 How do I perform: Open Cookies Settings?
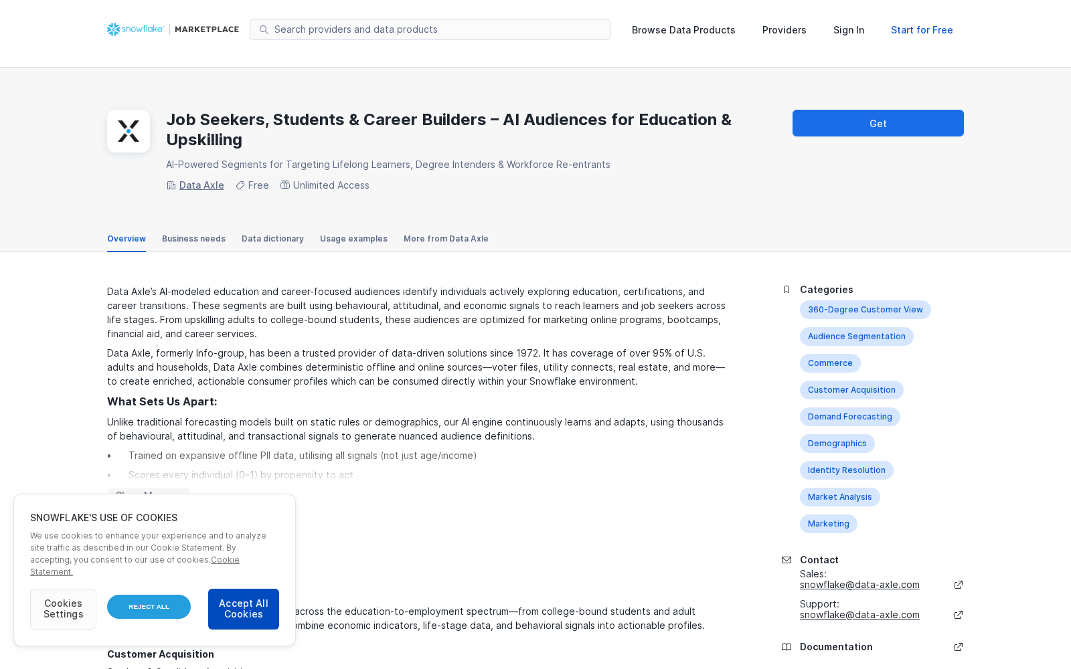pos(63,609)
